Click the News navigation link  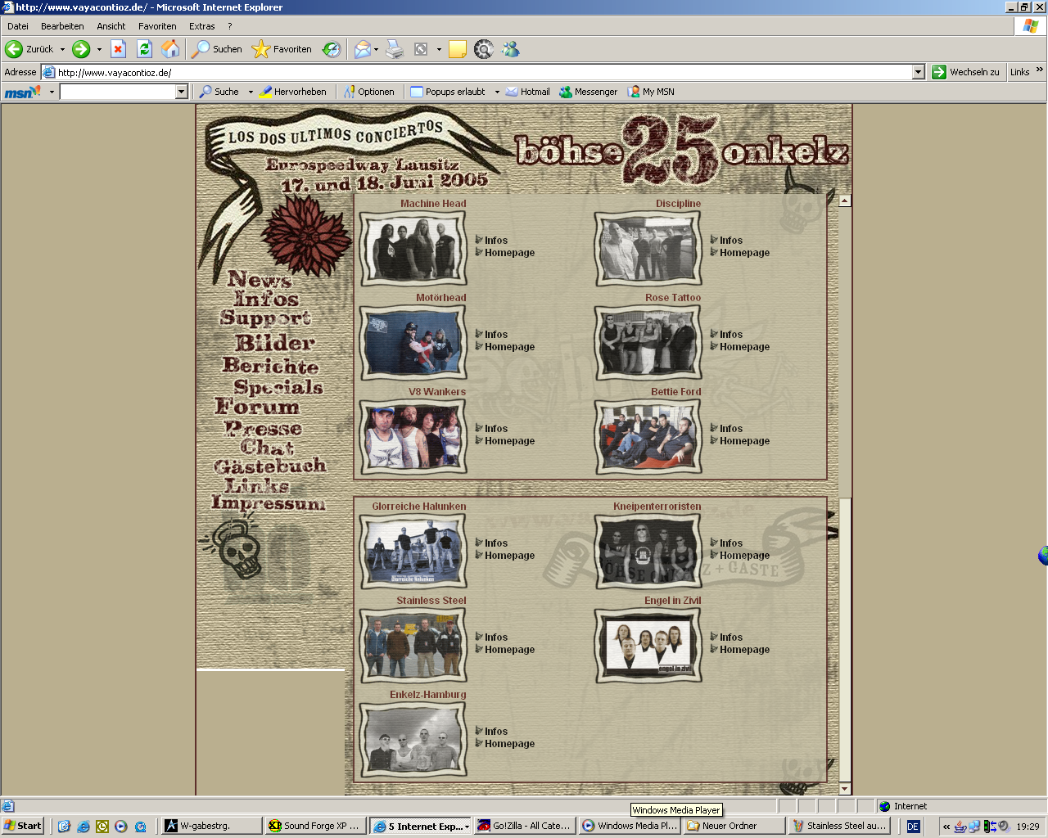pyautogui.click(x=260, y=280)
